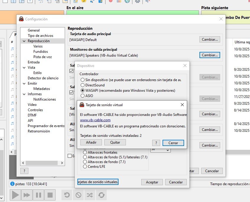Open the www.vb-cable.com link
Image resolution: width=250 pixels, height=202 pixels.
pyautogui.click(x=95, y=120)
